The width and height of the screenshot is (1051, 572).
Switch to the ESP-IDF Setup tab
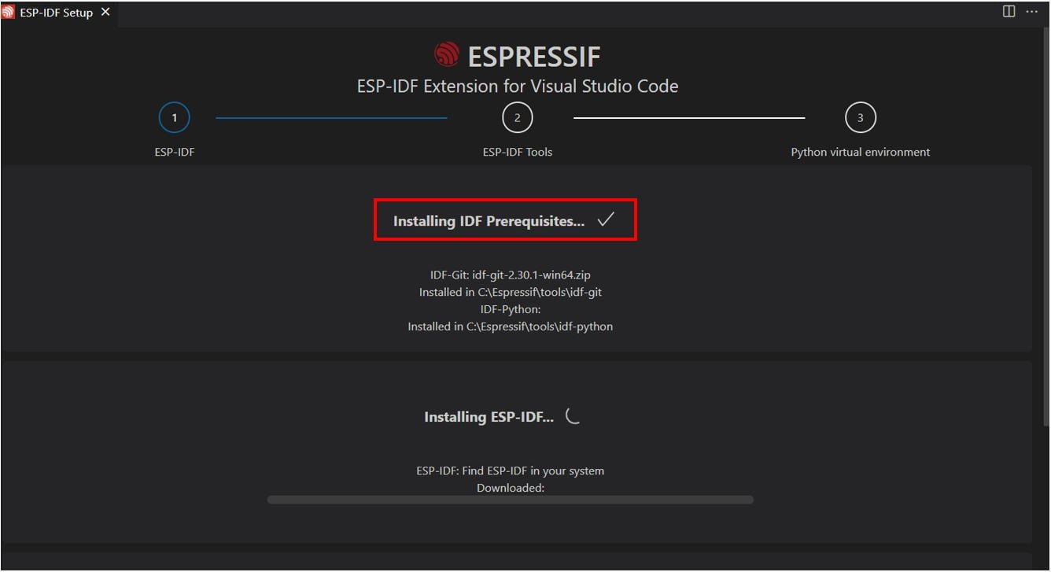pos(55,12)
